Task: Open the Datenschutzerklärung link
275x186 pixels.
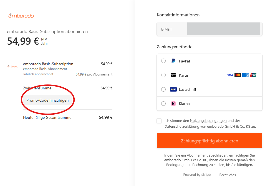Action: pos(182,127)
